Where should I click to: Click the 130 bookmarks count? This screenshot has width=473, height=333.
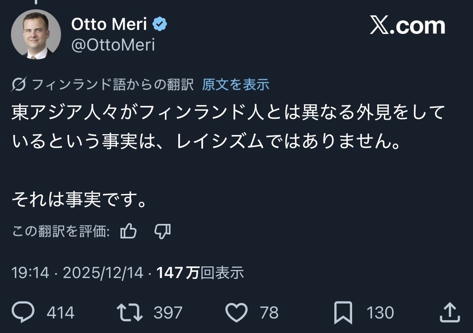pyautogui.click(x=380, y=313)
